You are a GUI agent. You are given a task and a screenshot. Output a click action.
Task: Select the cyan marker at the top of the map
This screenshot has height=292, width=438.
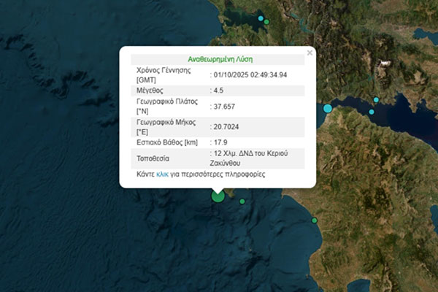[x=261, y=18]
